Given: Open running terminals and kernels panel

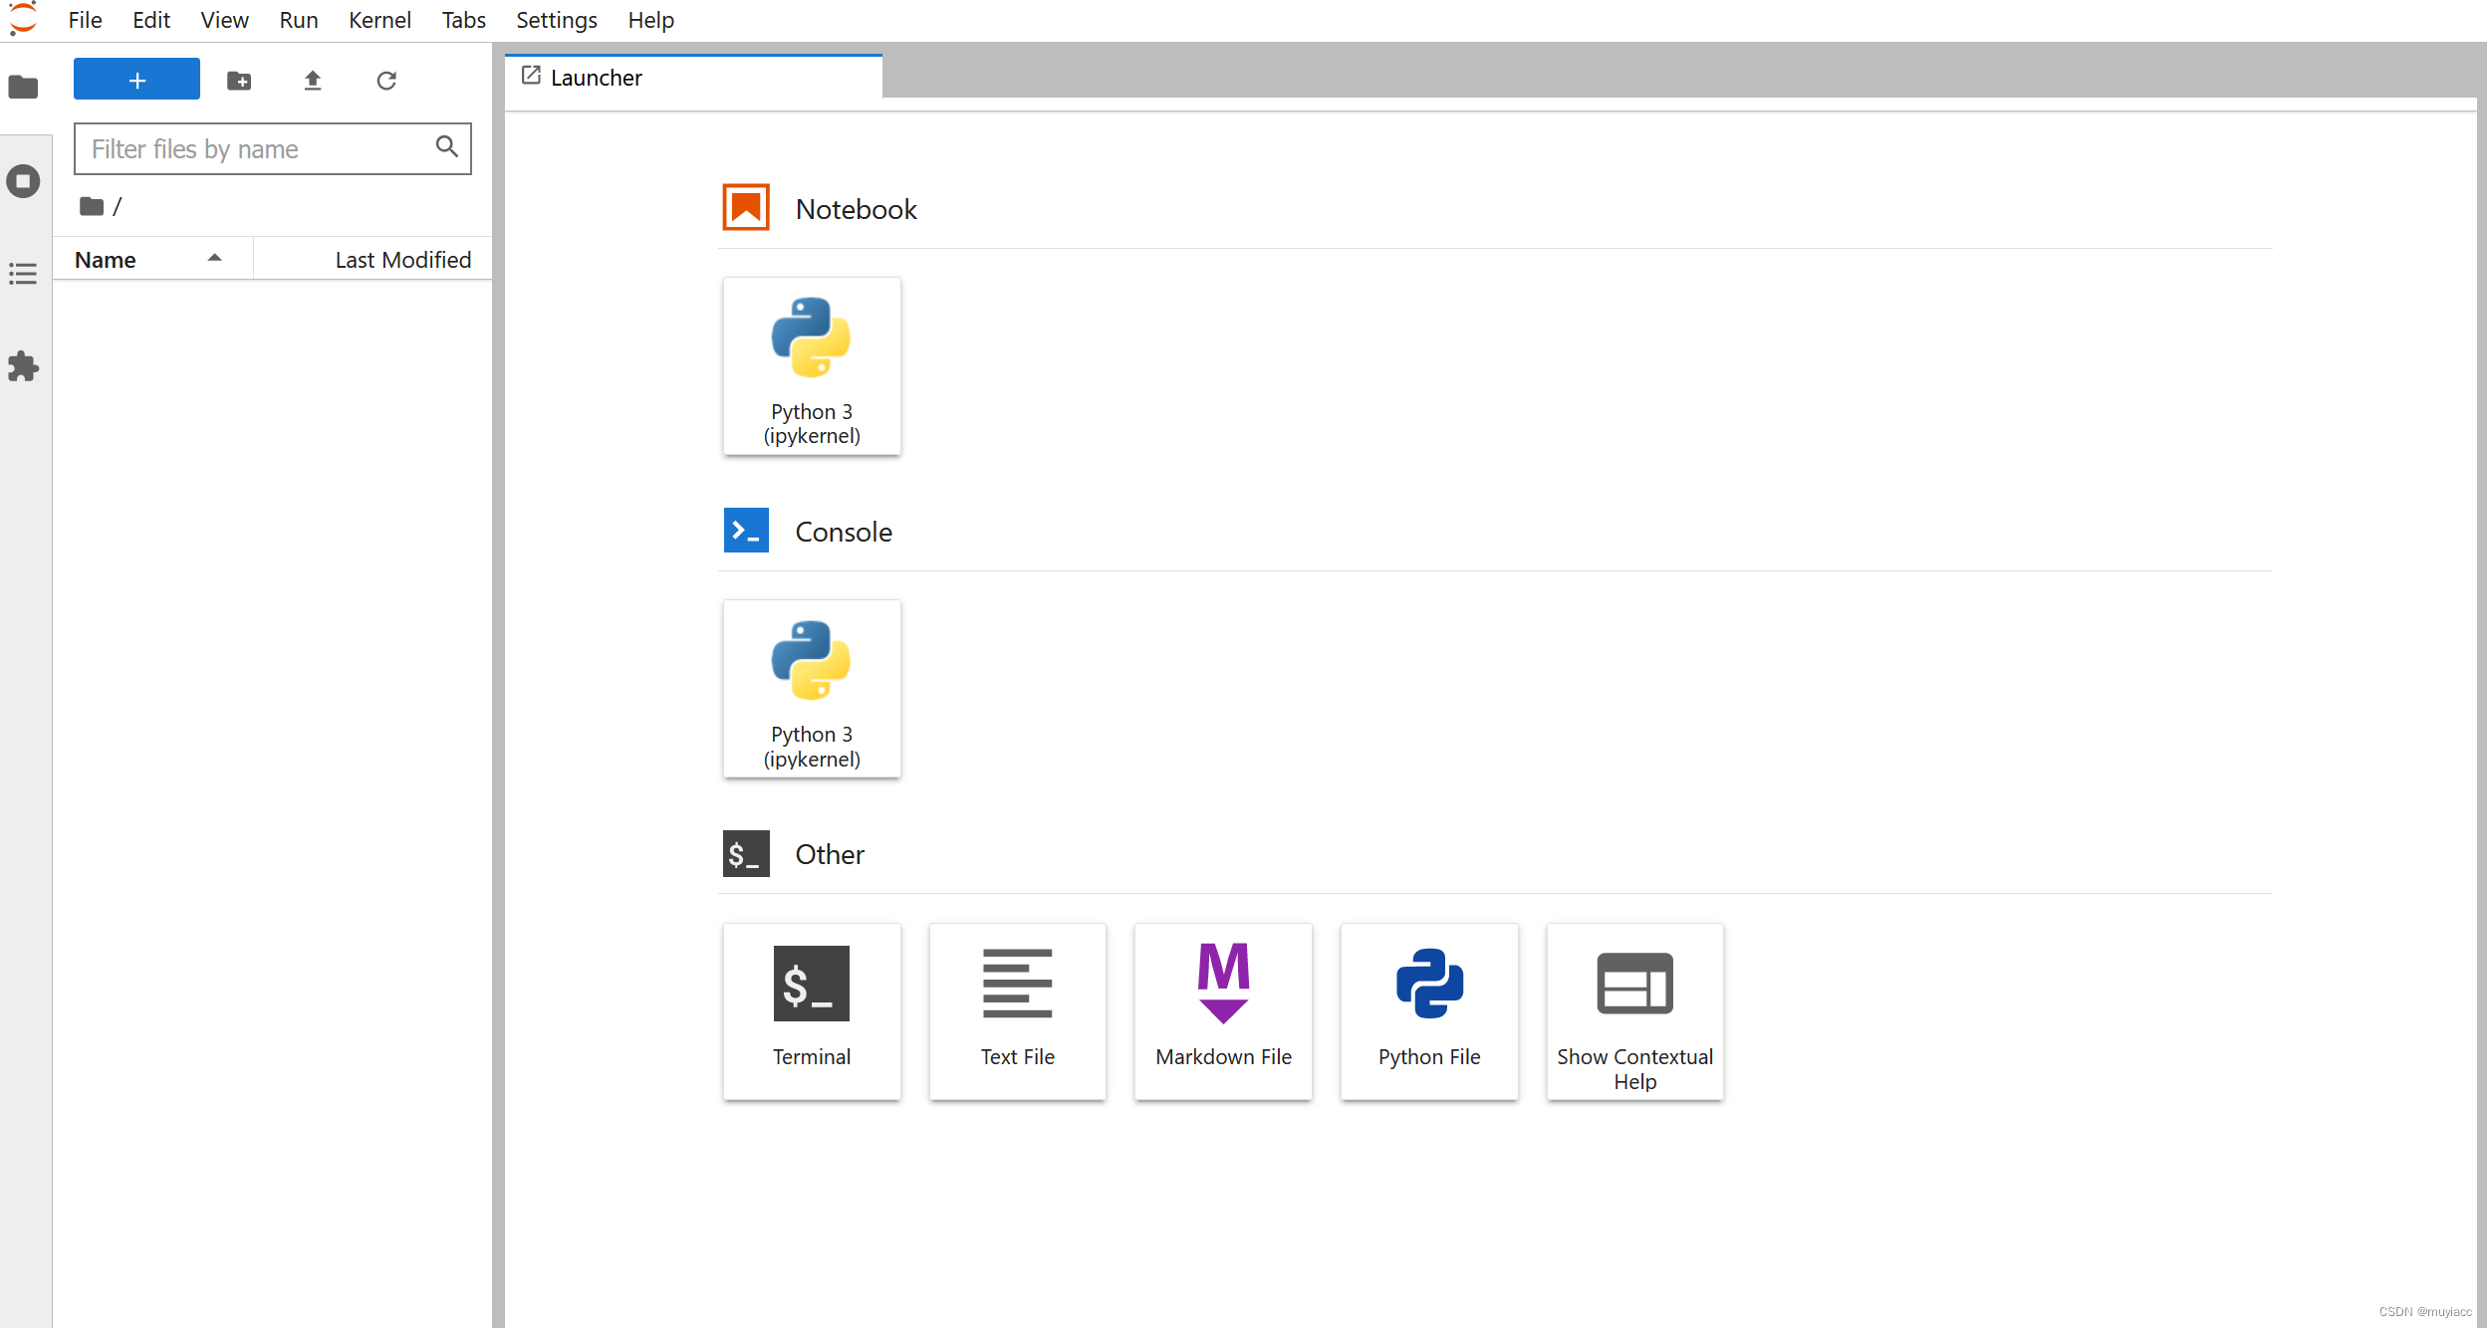Looking at the screenshot, I should [23, 181].
